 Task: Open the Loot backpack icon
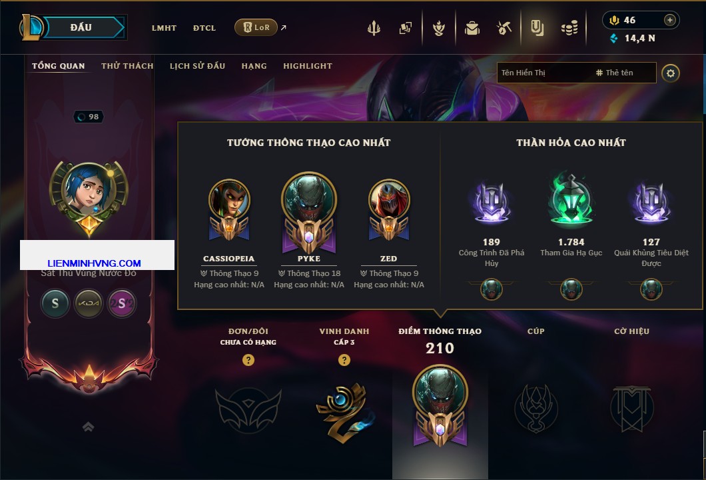472,29
